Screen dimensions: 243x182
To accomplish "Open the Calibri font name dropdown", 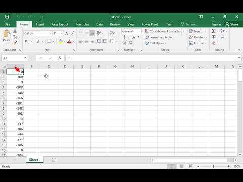I will 51,33.
